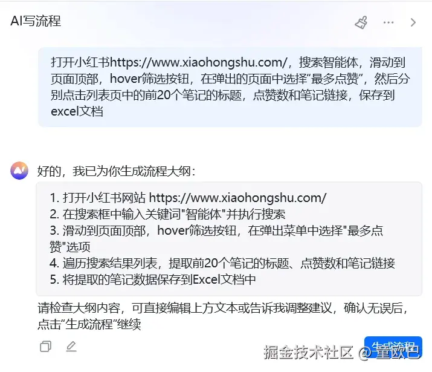Click the 最多点赞 text continuation line 赞"选项
Image resolution: width=432 pixels, height=372 pixels.
[x=70, y=247]
